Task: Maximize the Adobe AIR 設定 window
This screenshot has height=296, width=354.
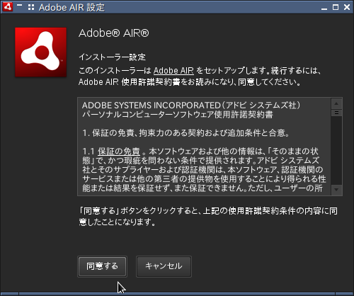Action: tap(336, 7)
